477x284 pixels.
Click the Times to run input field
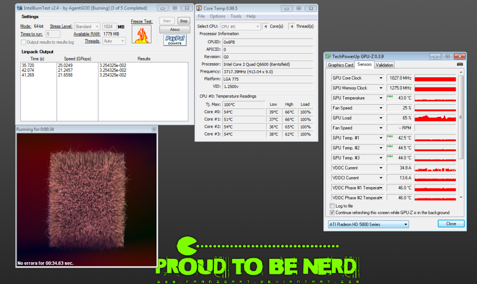53,34
